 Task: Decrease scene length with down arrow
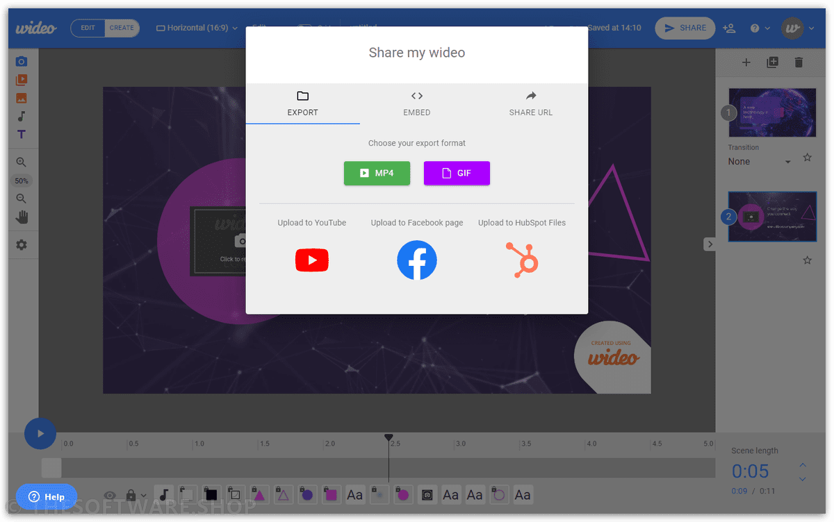coord(803,479)
